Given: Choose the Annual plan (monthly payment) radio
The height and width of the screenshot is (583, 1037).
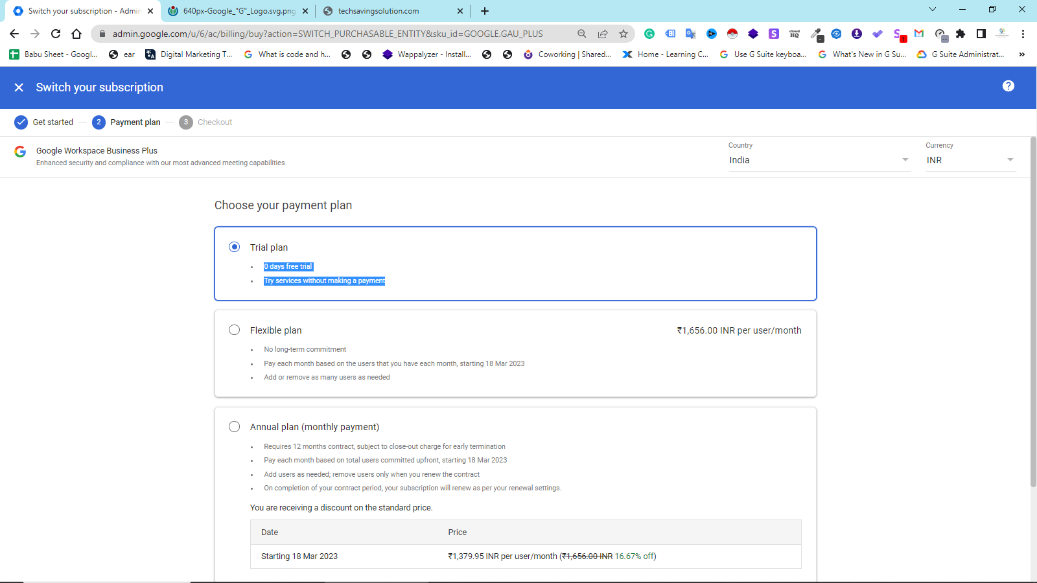Looking at the screenshot, I should click(235, 426).
